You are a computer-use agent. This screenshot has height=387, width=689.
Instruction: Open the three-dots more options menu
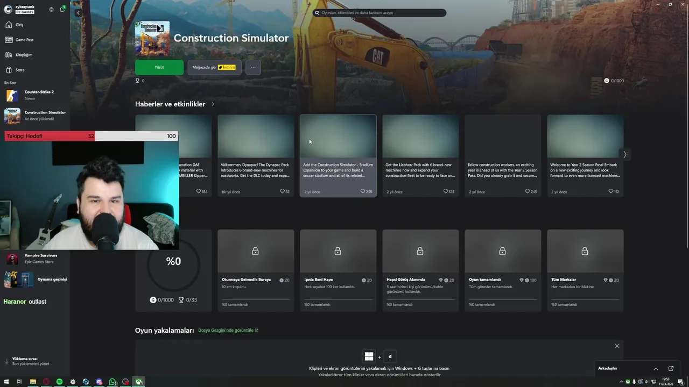coord(253,67)
